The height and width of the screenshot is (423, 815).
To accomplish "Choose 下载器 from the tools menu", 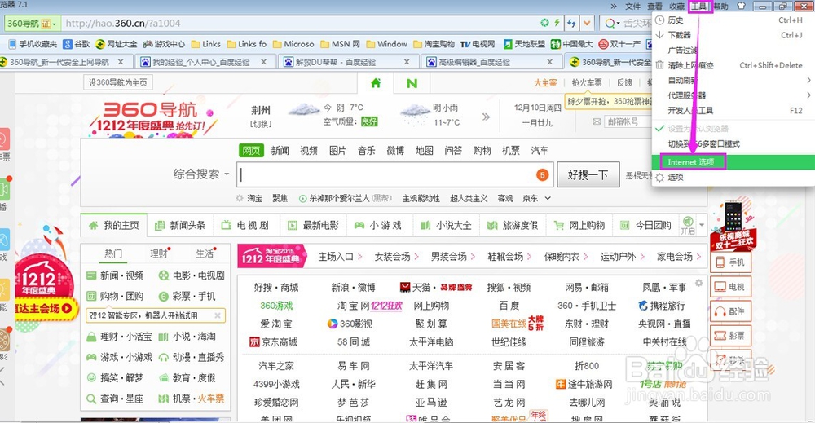I will coord(733,35).
